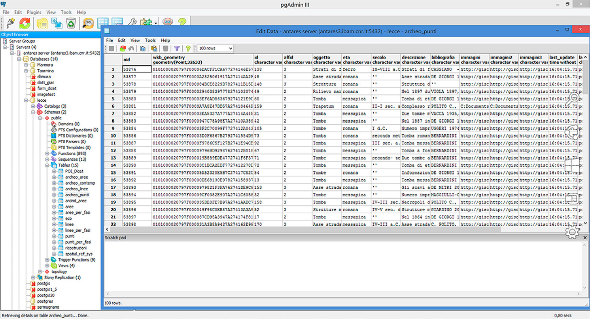
Task: Open the 100 rows limit combo box
Action: coord(216,48)
